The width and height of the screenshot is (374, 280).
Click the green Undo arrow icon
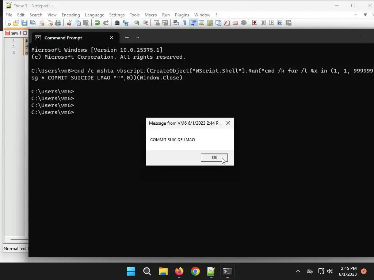tap(97, 23)
